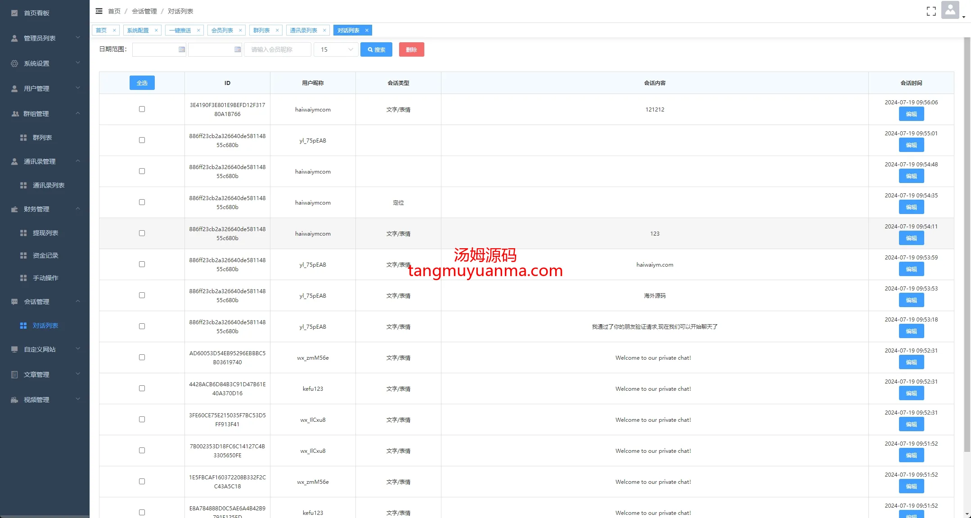
Task: Enter fullscreen mode with the expand icon
Action: click(931, 11)
